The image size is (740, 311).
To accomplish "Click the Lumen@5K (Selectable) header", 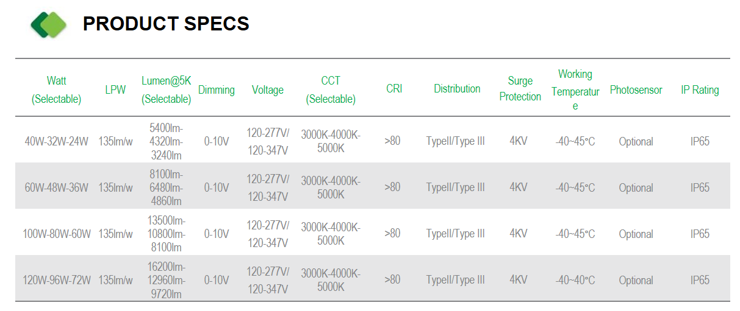I will 167,90.
